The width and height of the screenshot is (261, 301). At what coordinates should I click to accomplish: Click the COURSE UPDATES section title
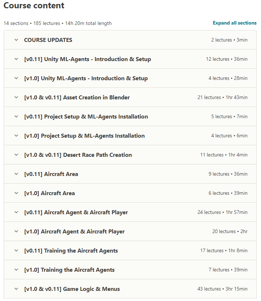coord(48,40)
